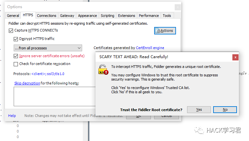249x141 pixels.
Task: Open the Gateway tab
Action: 67,16
